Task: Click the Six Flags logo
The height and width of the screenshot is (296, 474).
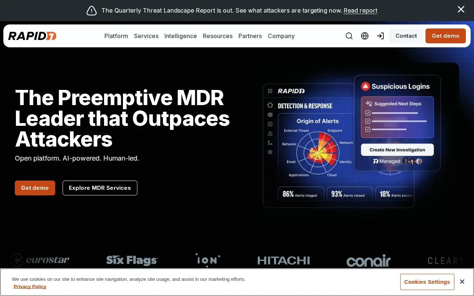Action: coord(132,260)
